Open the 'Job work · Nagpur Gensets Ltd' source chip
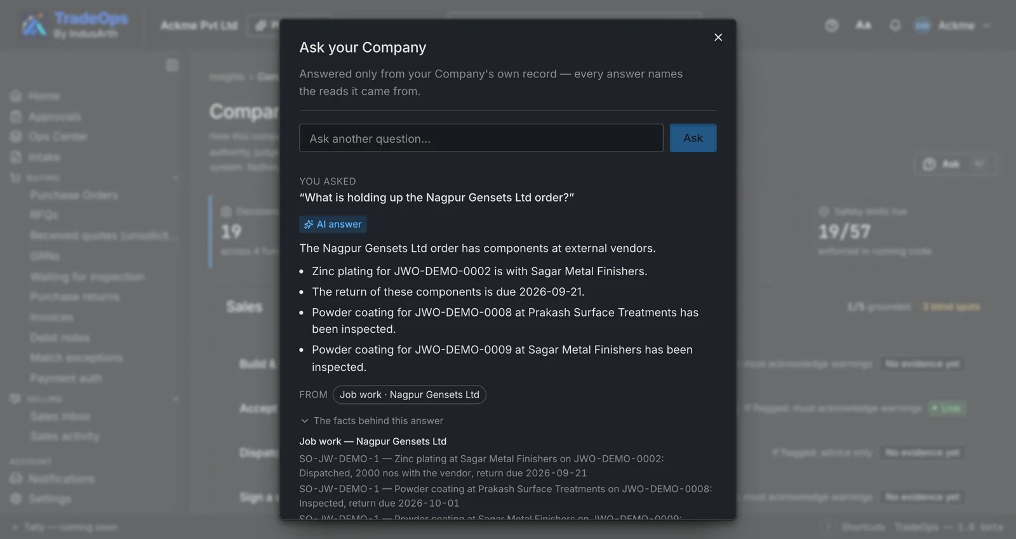This screenshot has height=539, width=1016. (x=410, y=394)
